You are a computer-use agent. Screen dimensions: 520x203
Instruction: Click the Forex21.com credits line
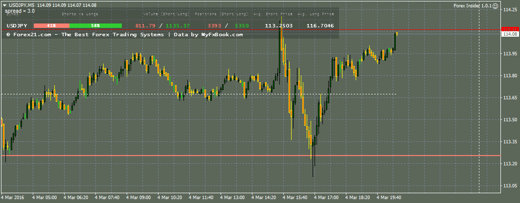(x=125, y=35)
